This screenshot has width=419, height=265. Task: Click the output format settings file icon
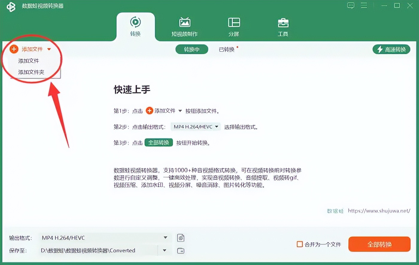[180, 238]
